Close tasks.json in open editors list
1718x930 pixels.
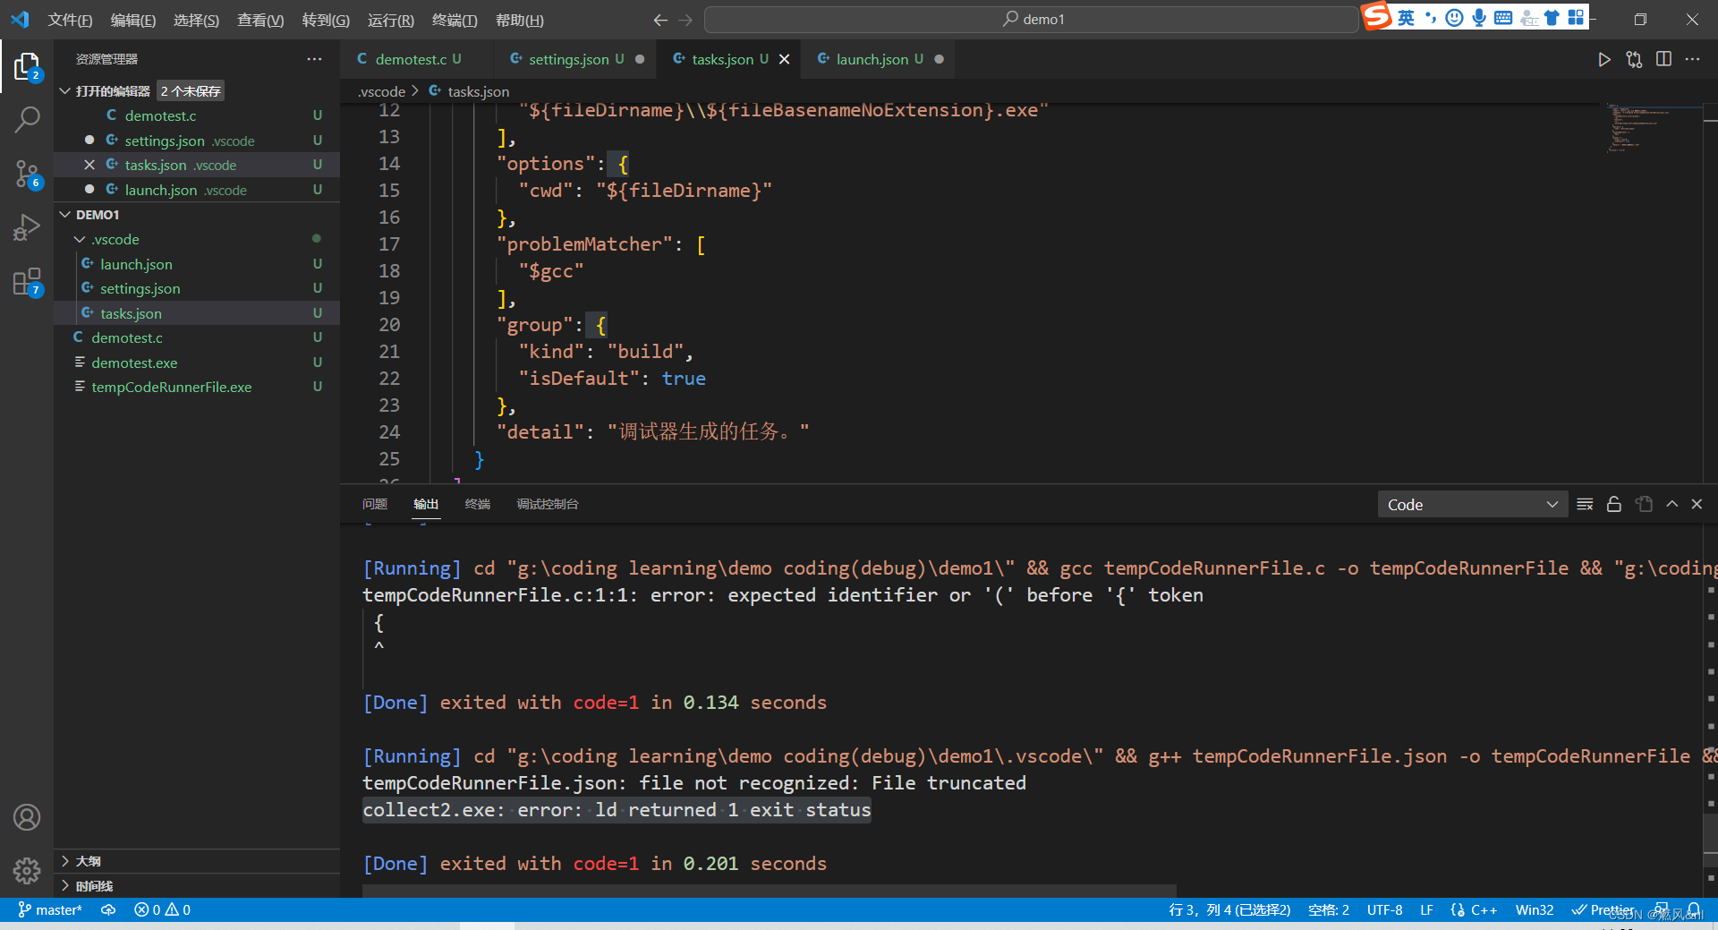tap(89, 165)
